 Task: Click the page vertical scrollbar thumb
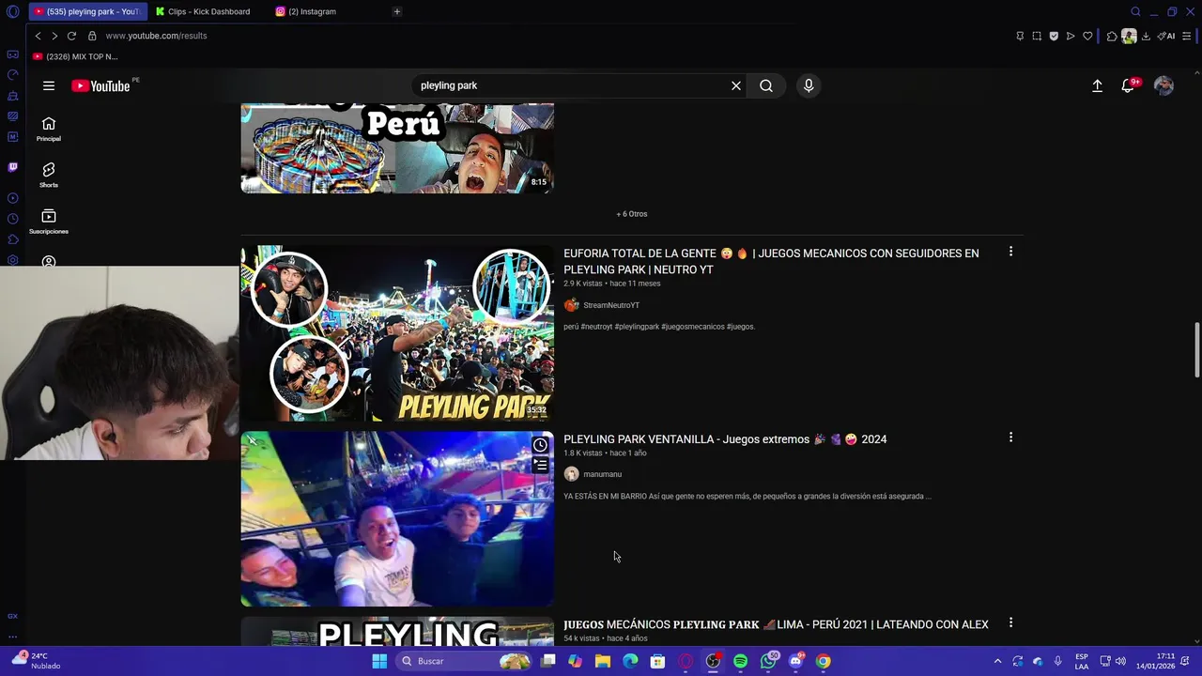[1196, 350]
